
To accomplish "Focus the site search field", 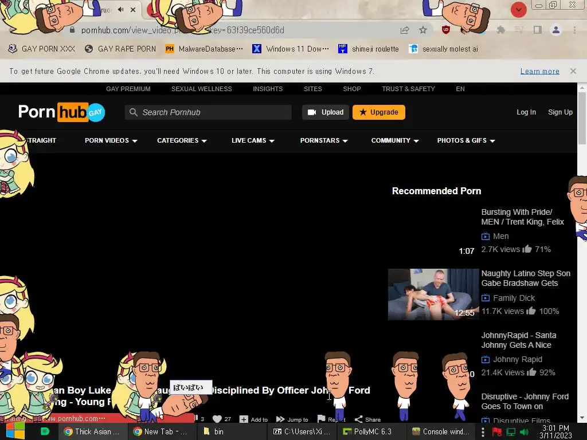I will click(208, 112).
